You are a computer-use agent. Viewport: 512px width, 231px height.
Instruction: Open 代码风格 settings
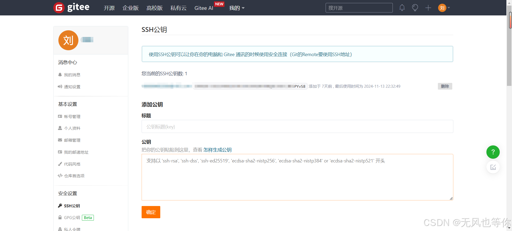click(72, 164)
